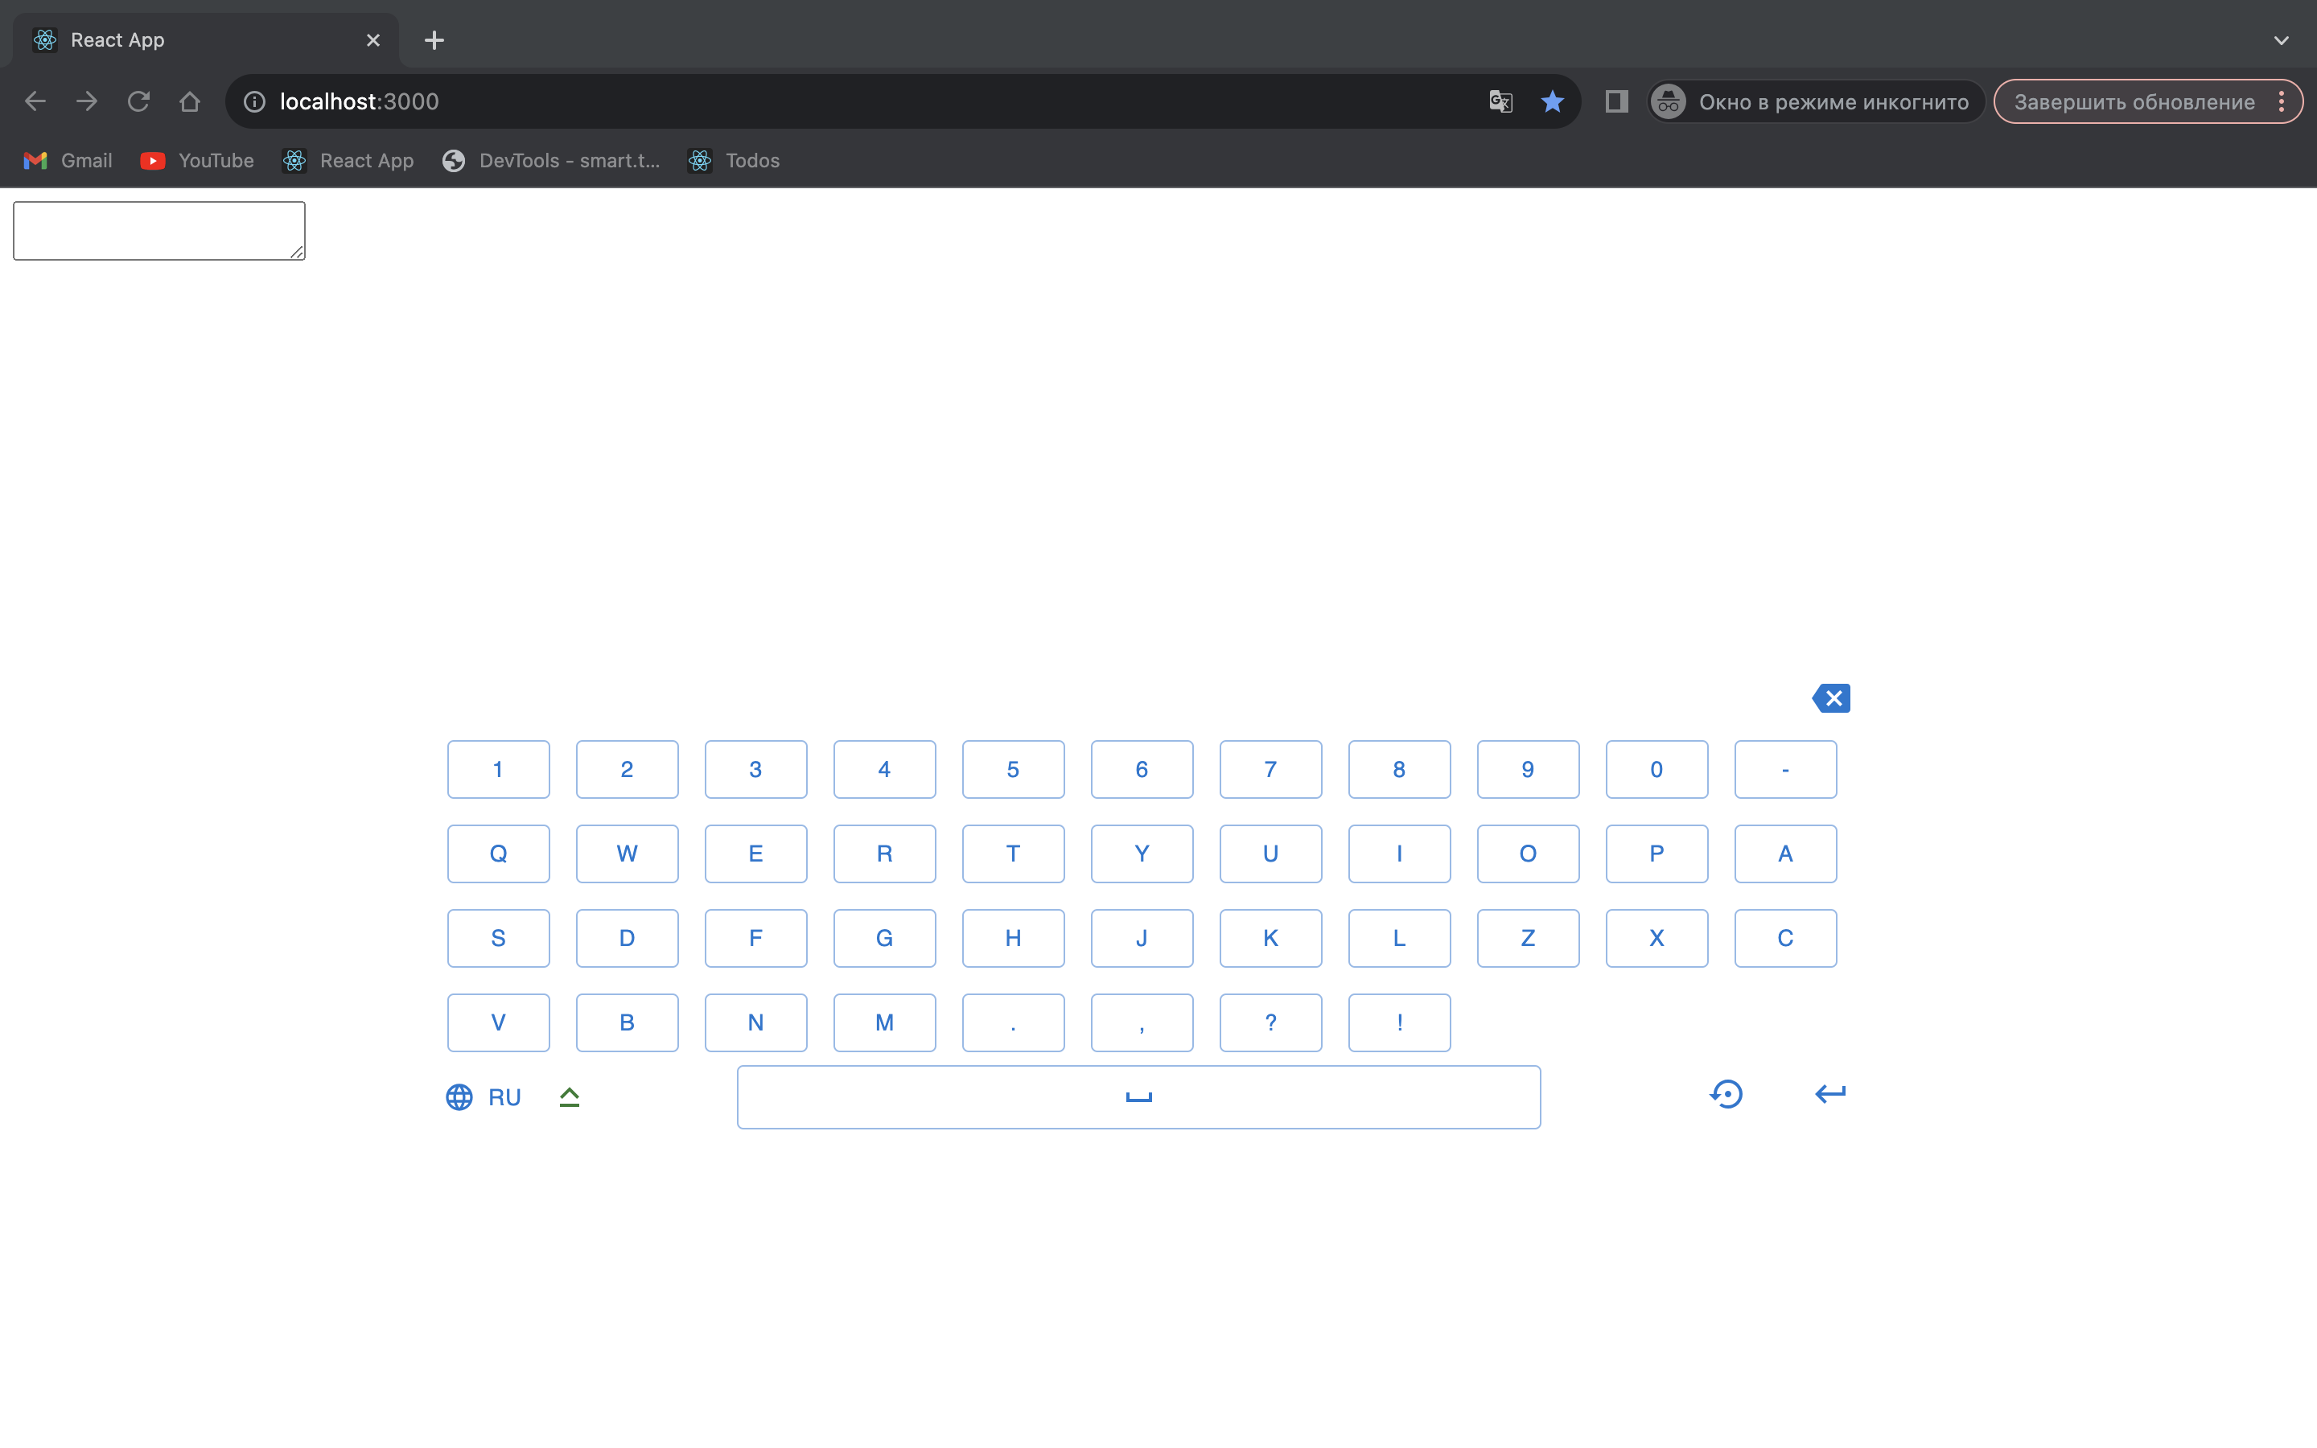
Task: Go to the browser home page
Action: coord(190,101)
